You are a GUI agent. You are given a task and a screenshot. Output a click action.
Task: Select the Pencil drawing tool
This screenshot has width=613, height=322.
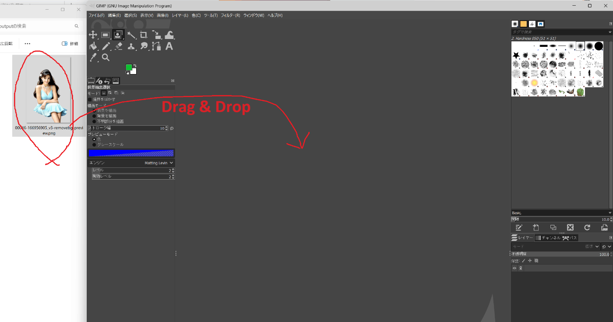(106, 46)
